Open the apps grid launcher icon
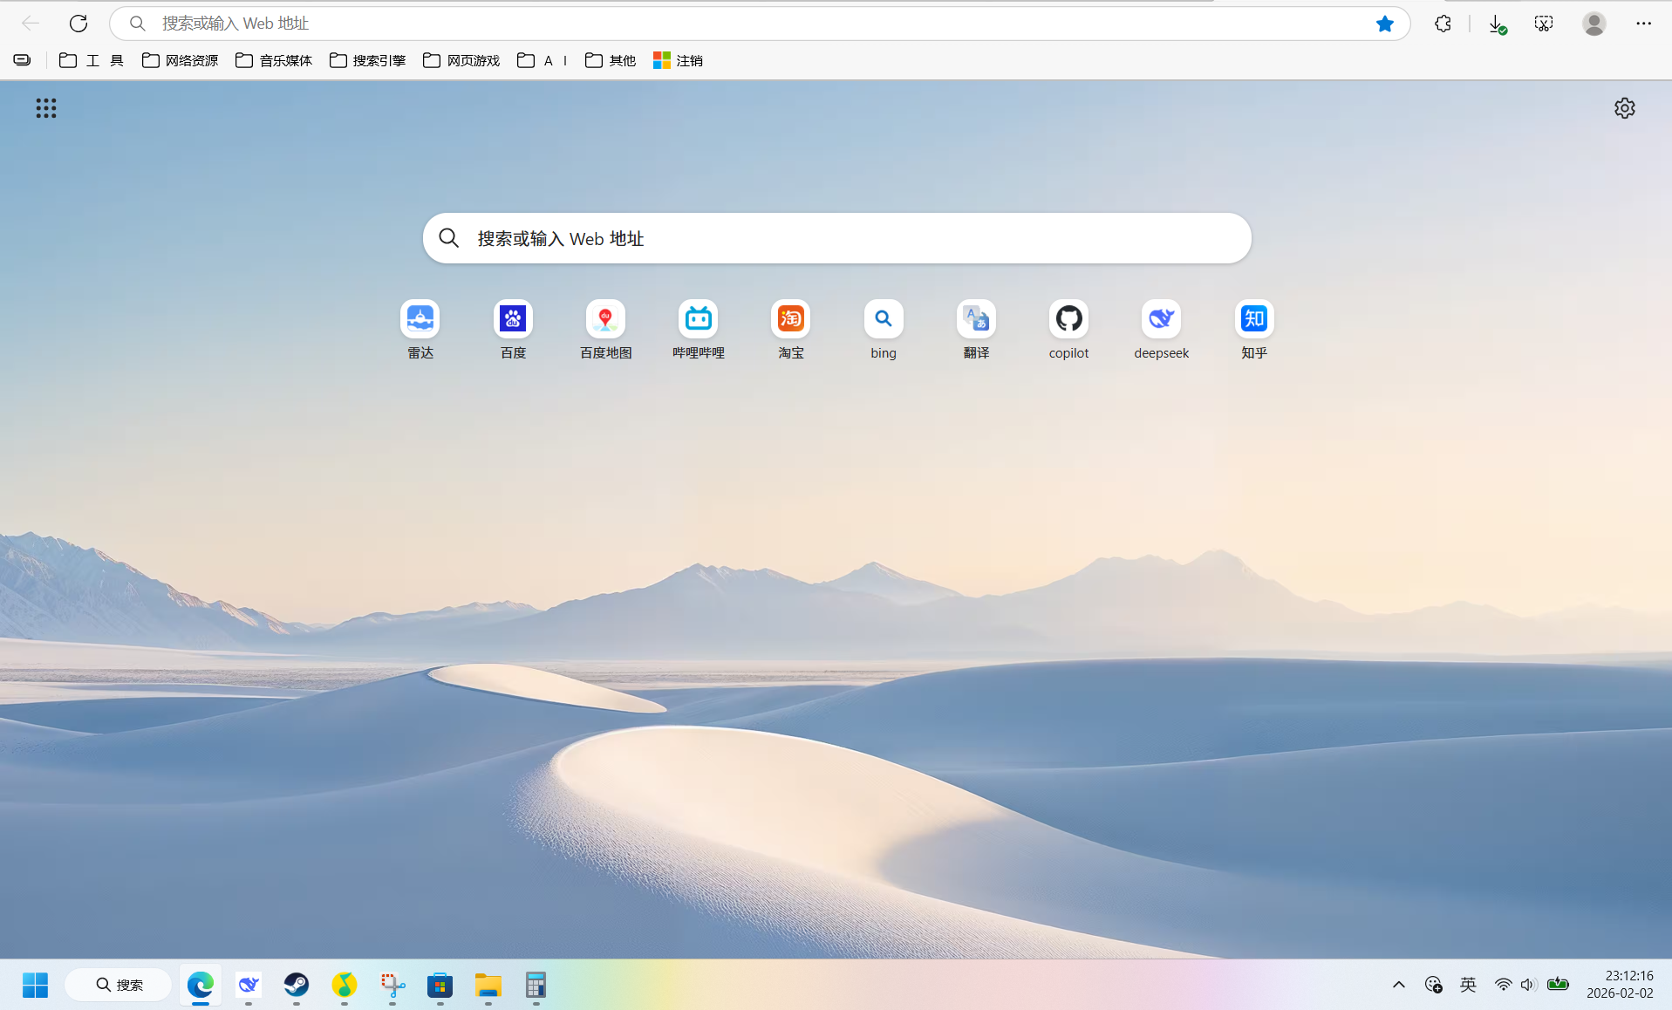Image resolution: width=1672 pixels, height=1010 pixels. click(46, 108)
